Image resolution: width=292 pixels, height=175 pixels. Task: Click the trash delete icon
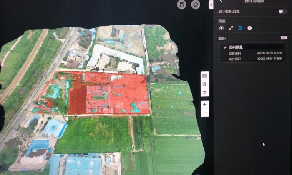(181, 5)
